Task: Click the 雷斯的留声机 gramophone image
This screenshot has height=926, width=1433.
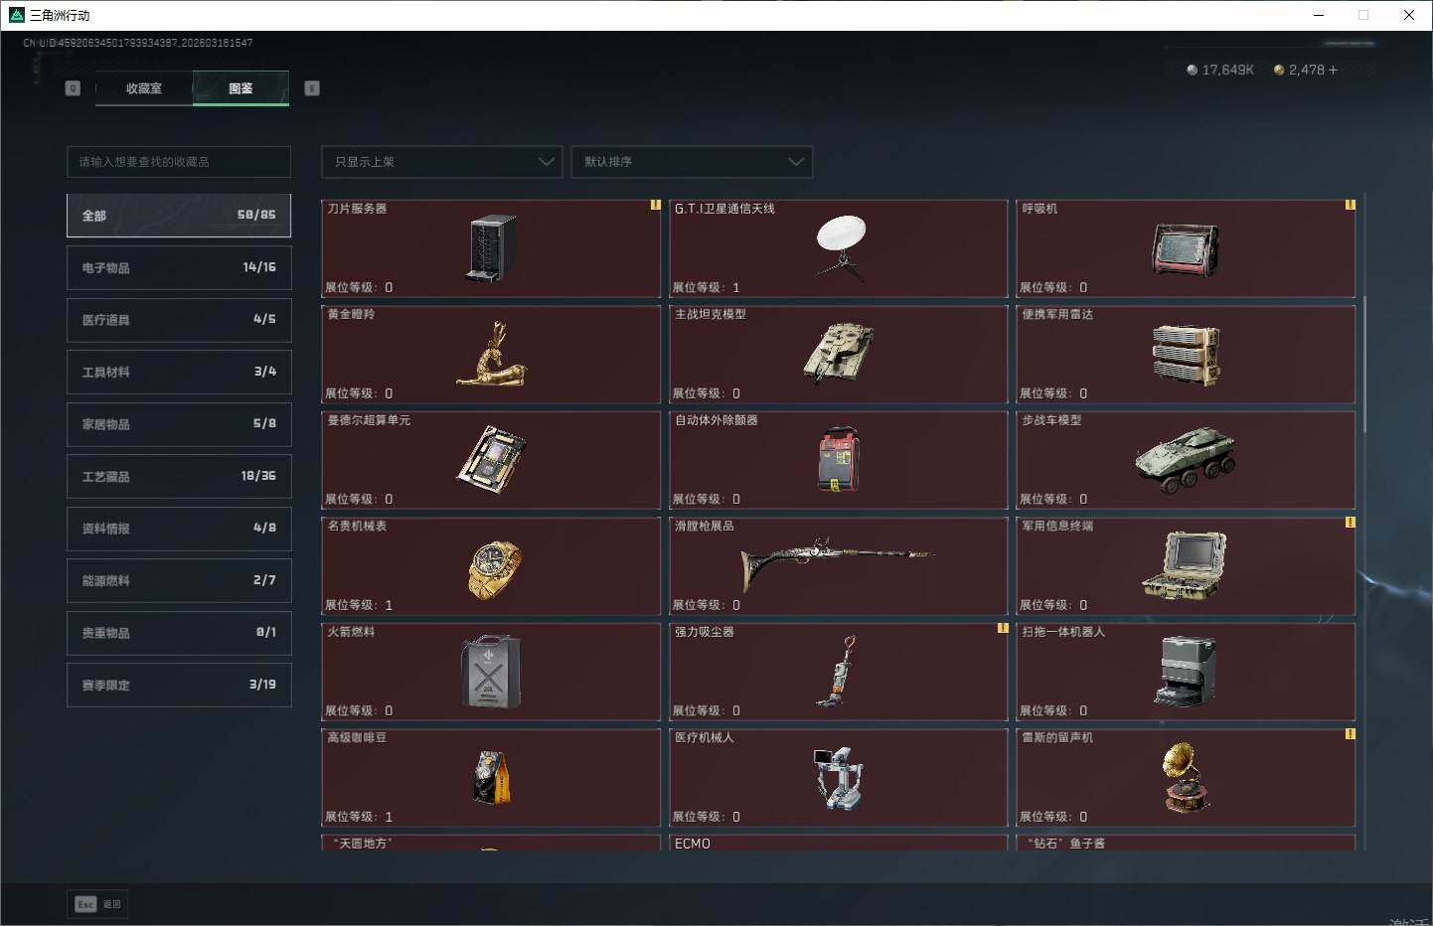Action: (x=1186, y=778)
